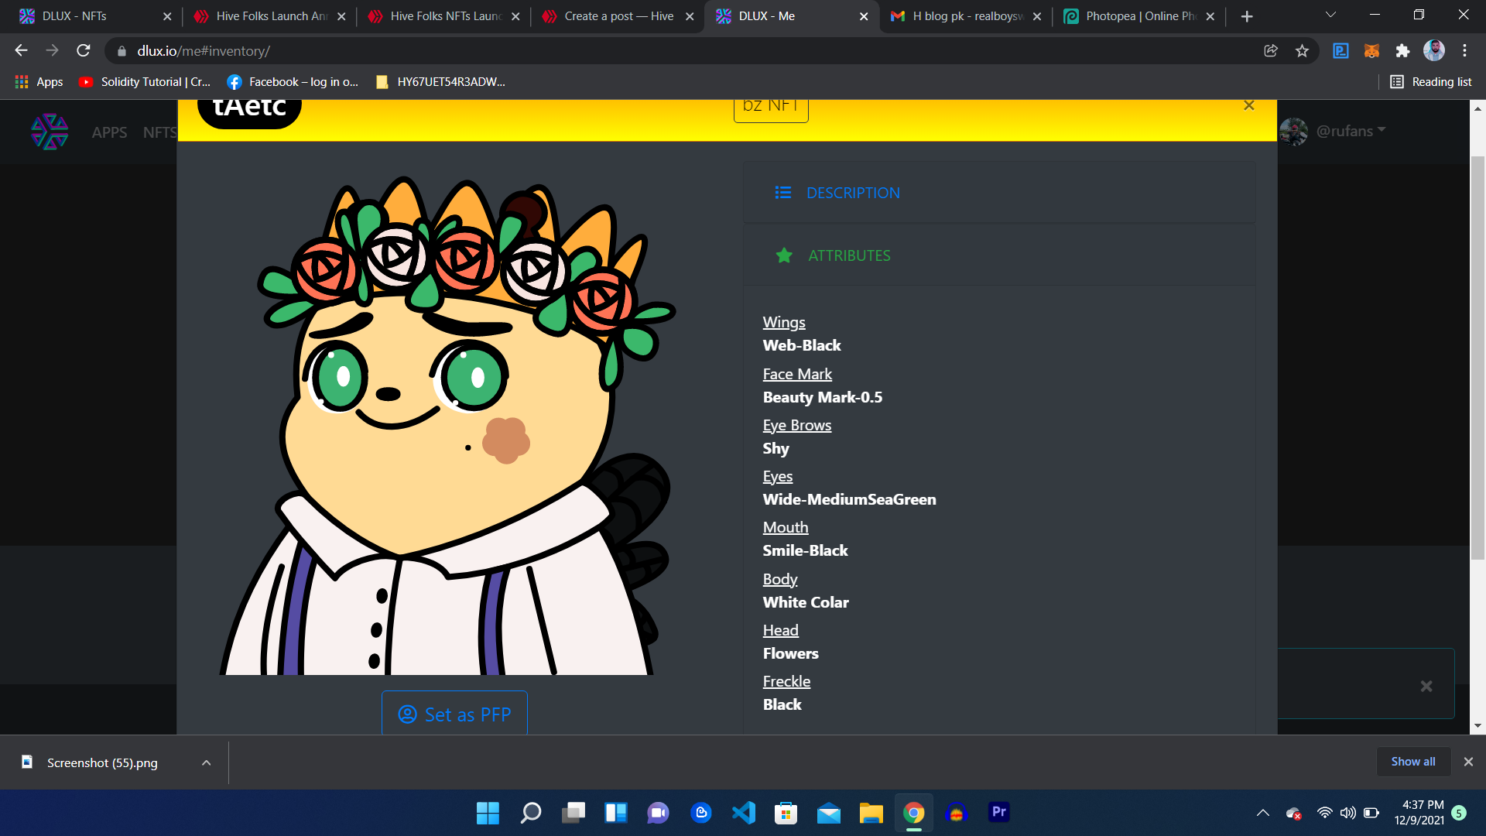Click the Web-Black attribute value
Screen dimensions: 1486x836
pos(802,345)
